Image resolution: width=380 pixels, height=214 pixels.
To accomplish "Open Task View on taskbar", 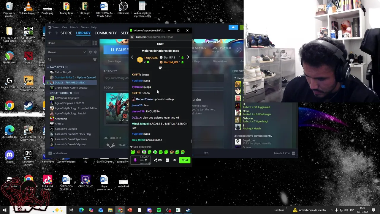I will pos(71,210).
